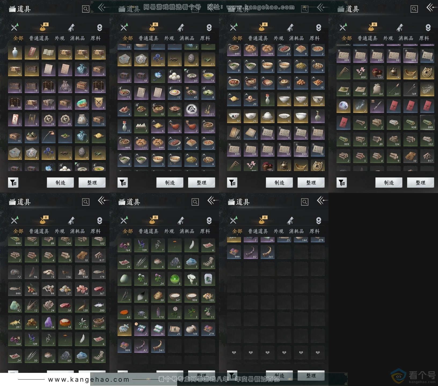The image size is (438, 386).
Task: Select the hanging lantern pole item
Action: (48, 136)
